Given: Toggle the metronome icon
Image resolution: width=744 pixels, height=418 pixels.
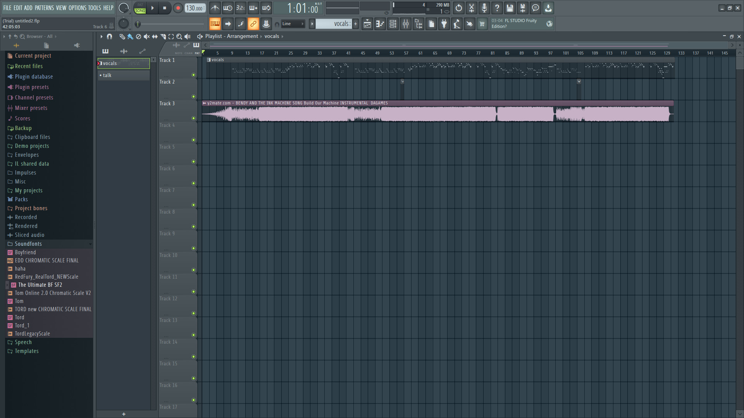Looking at the screenshot, I should (215, 8).
